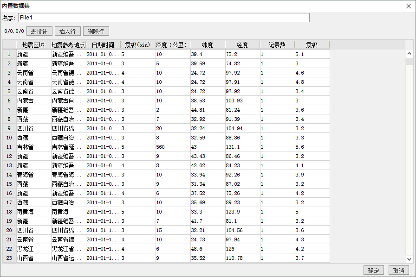Click 黑龙江省... reference location cell
The width and height of the screenshot is (416, 277).
coord(68,249)
